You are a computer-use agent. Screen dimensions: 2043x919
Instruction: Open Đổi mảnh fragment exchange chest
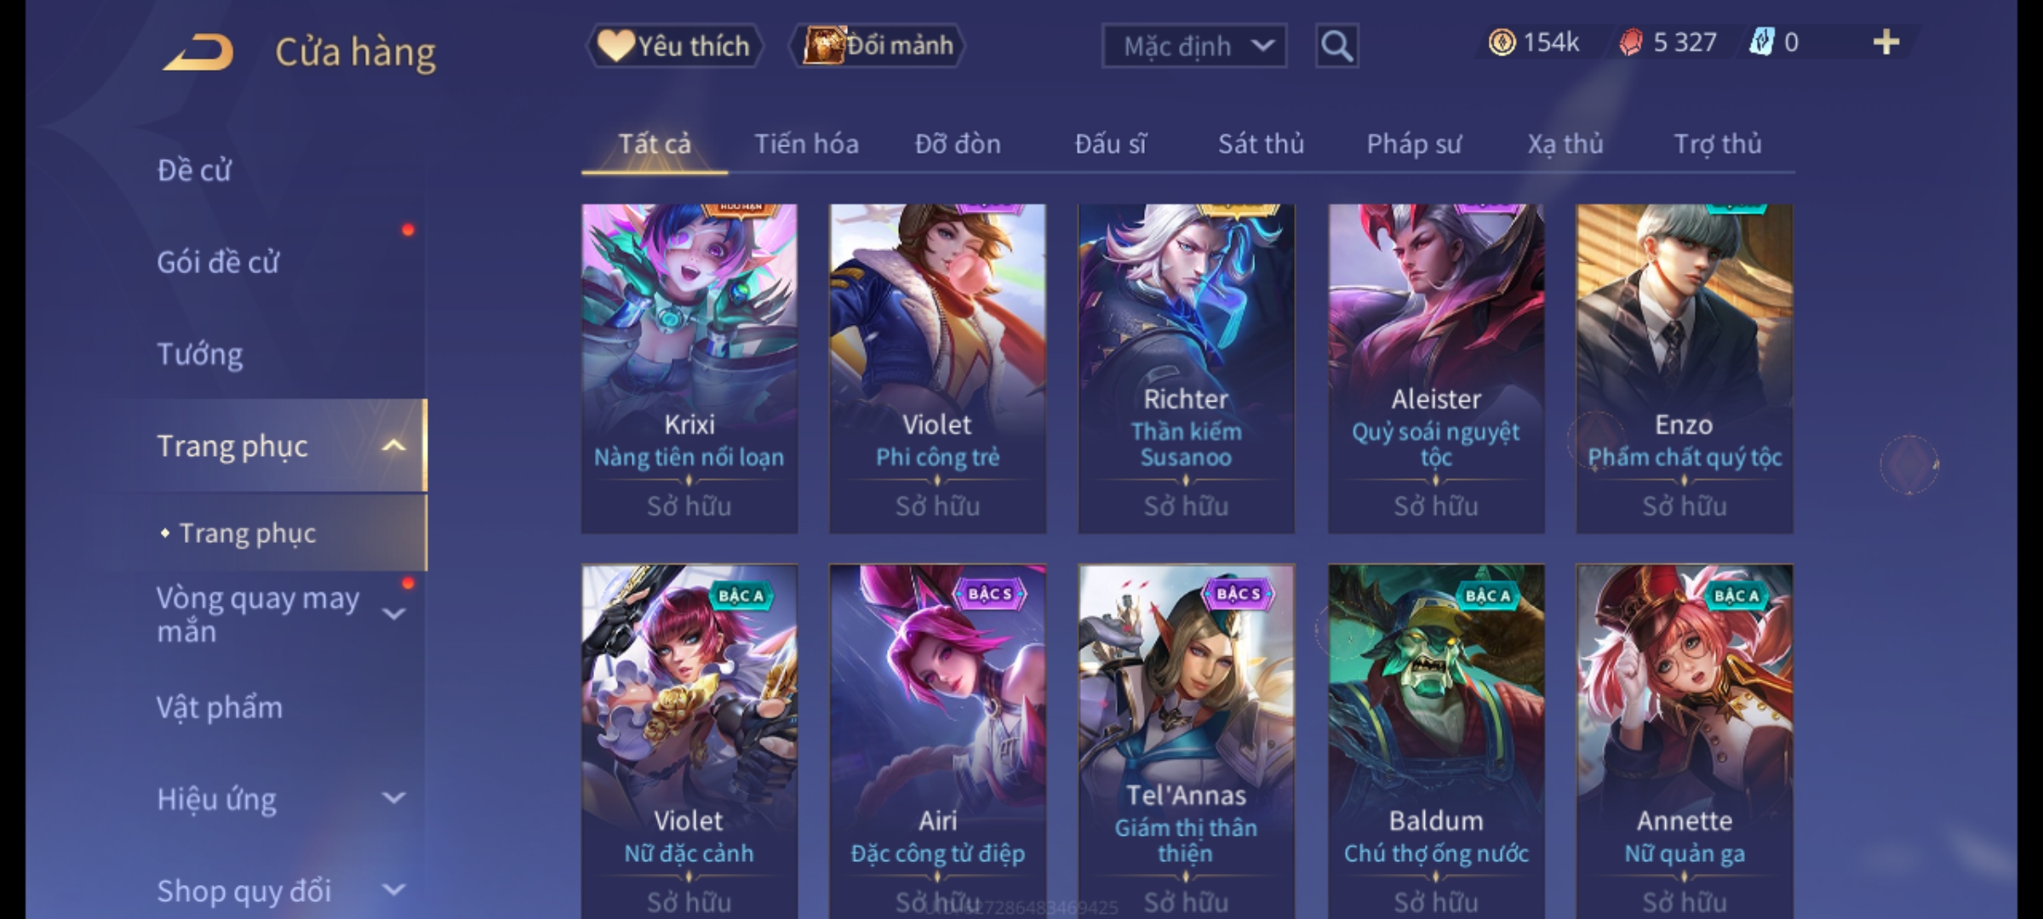pyautogui.click(x=877, y=46)
